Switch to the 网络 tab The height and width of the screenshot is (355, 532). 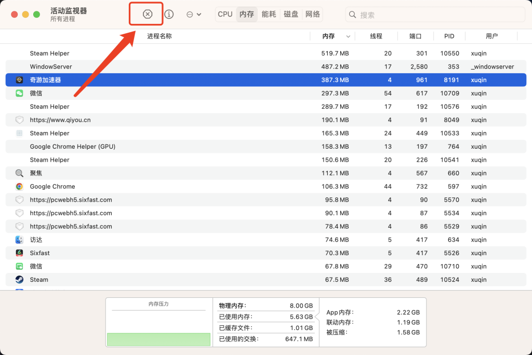pyautogui.click(x=312, y=14)
